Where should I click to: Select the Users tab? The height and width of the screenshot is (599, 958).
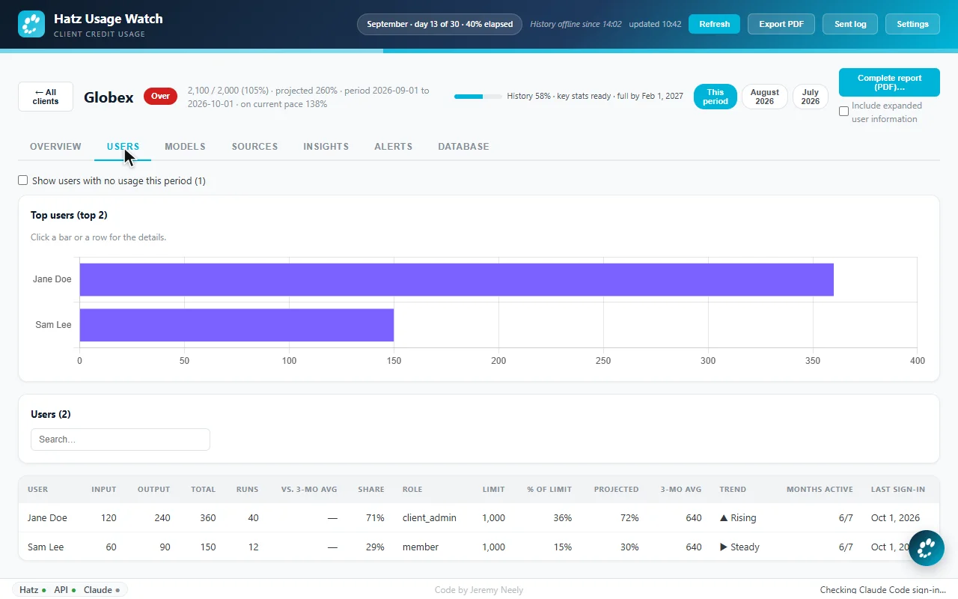click(123, 147)
